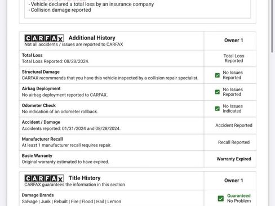This screenshot has width=275, height=206.
Task: Click the green check icon for Structural Damage
Action: 218,75
